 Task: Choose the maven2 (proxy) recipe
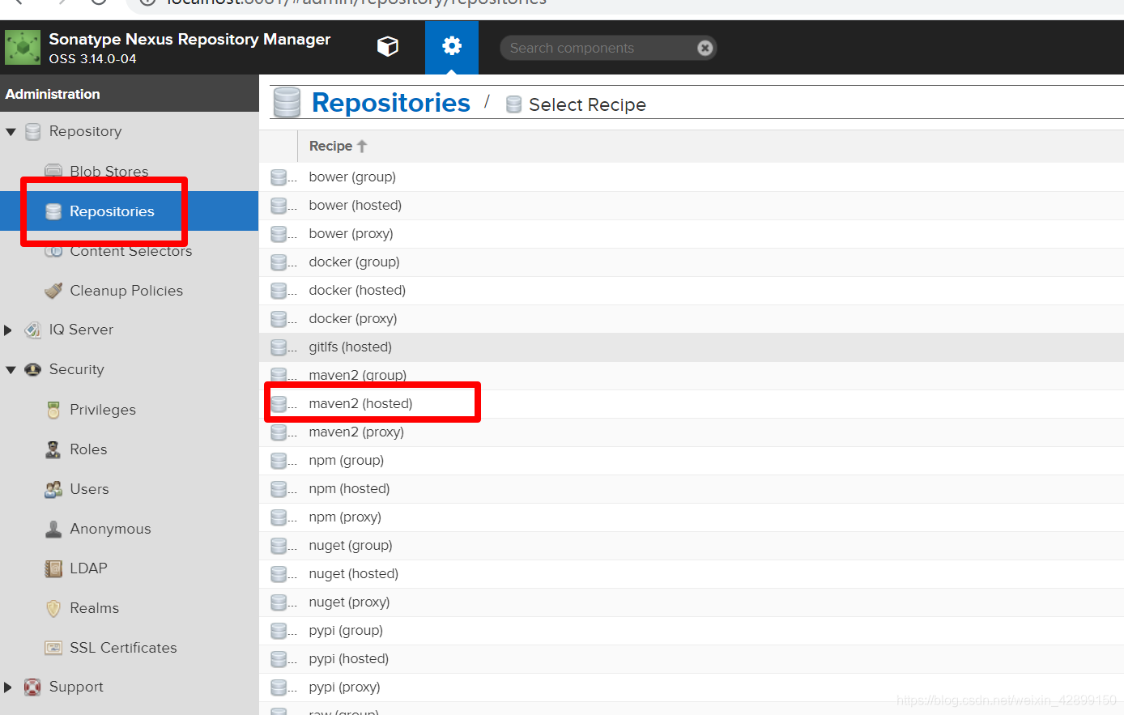692,432
